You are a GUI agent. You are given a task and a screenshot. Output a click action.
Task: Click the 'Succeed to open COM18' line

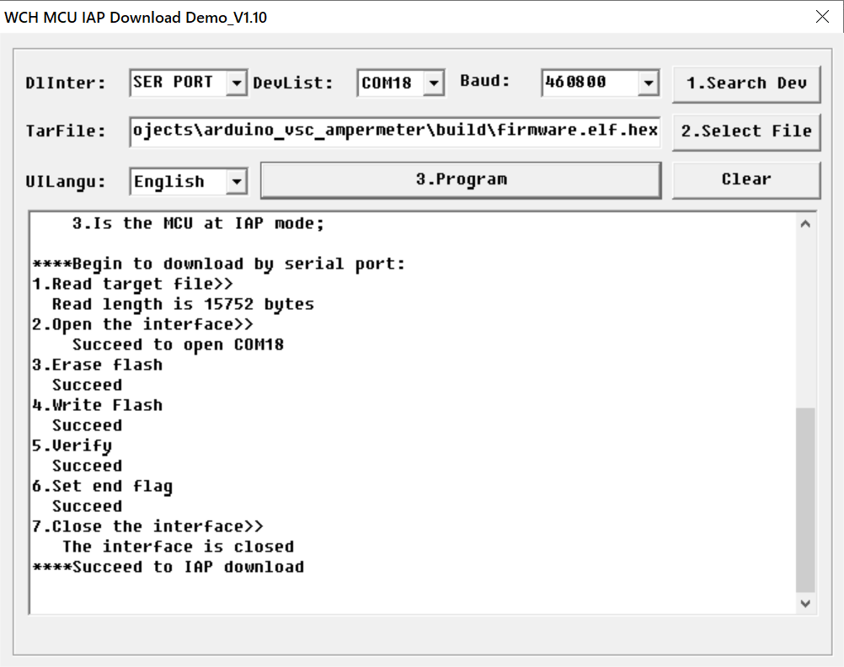click(x=179, y=344)
